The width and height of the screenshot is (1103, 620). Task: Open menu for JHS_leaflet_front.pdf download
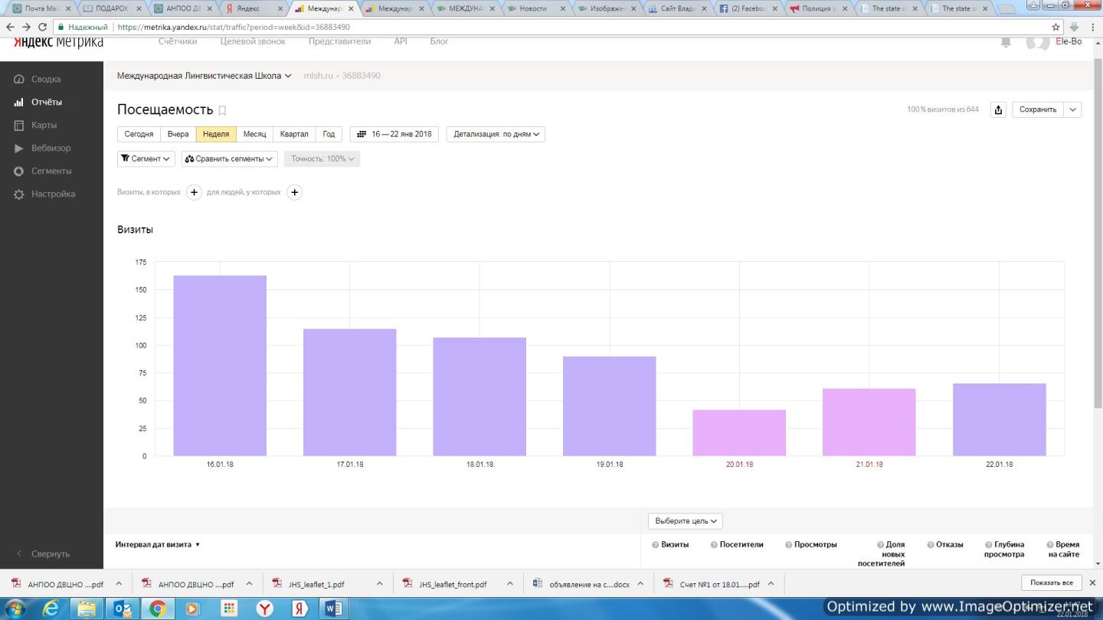[x=510, y=584]
